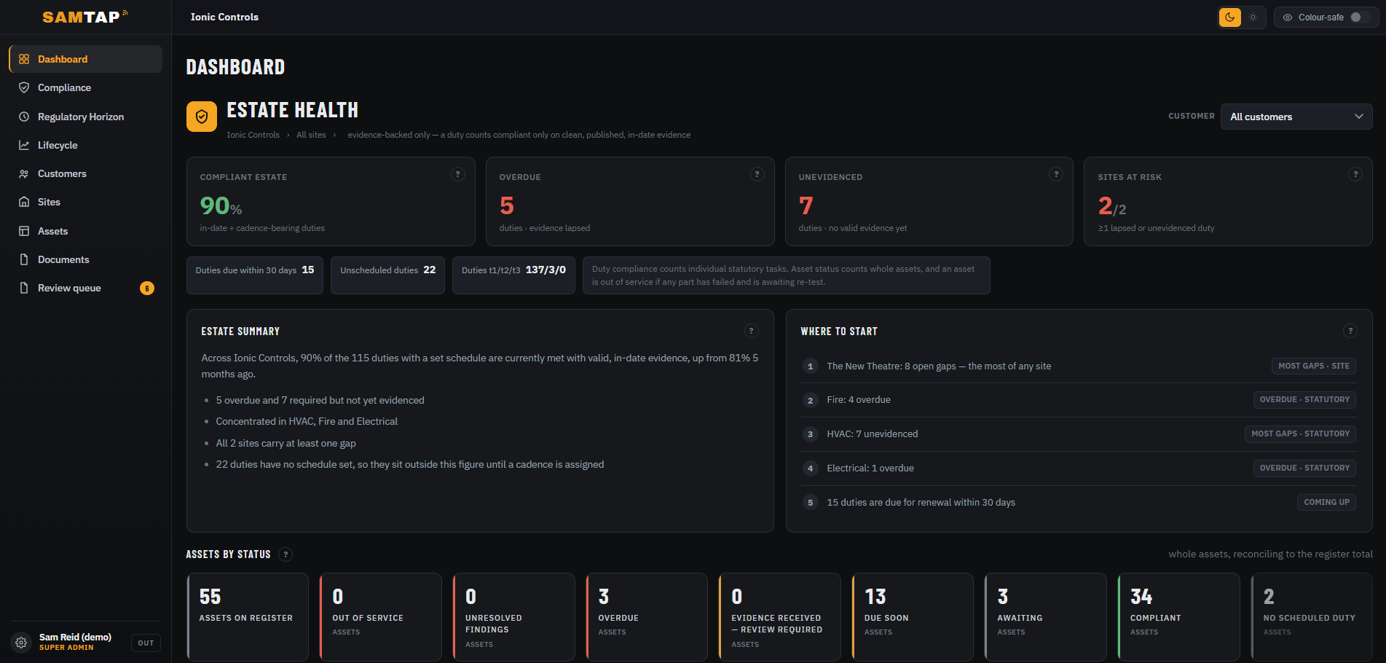Open help for Compliant Estate card

point(458,174)
